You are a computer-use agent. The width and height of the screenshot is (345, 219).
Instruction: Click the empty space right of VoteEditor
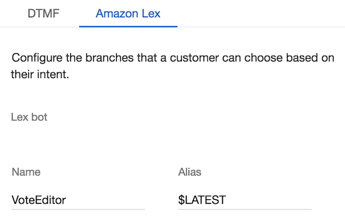point(106,200)
